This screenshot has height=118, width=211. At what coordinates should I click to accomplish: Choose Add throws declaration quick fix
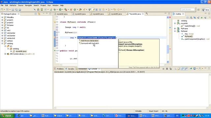90,41
